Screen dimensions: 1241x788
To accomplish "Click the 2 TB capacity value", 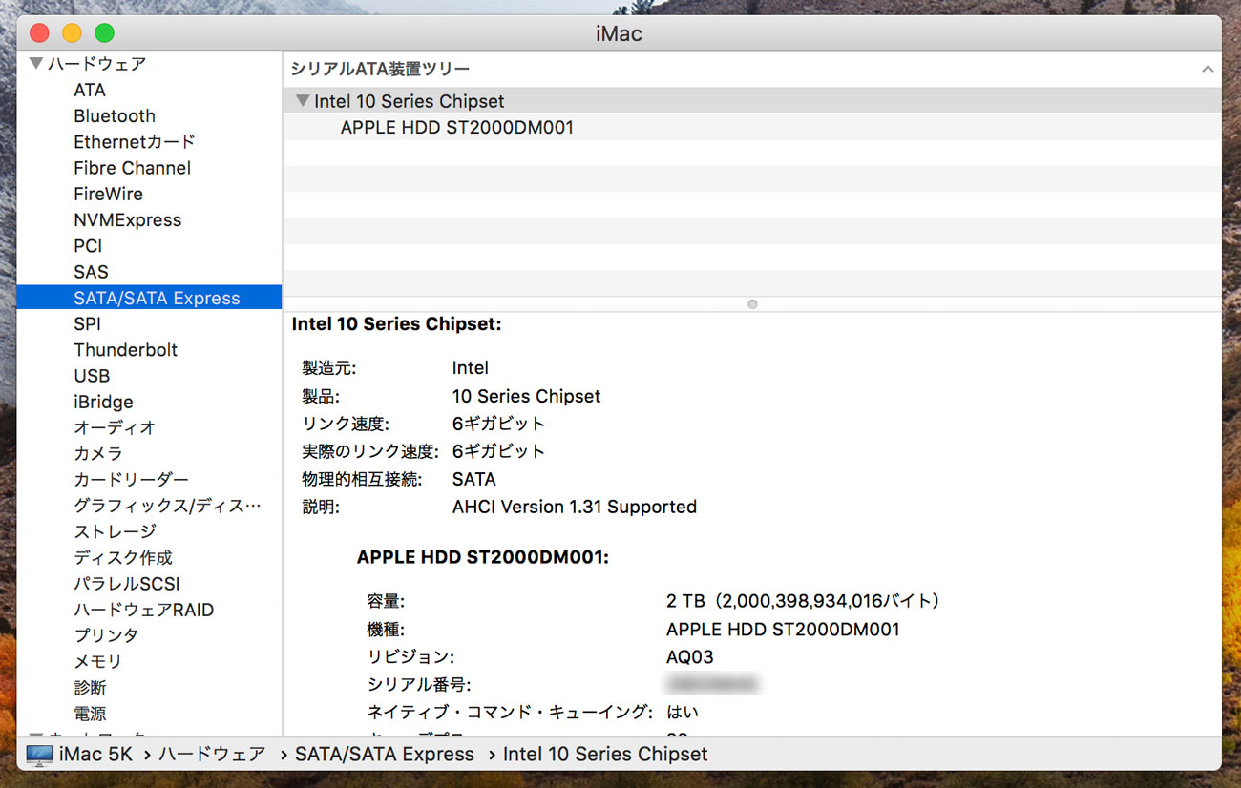I will pyautogui.click(x=803, y=601).
